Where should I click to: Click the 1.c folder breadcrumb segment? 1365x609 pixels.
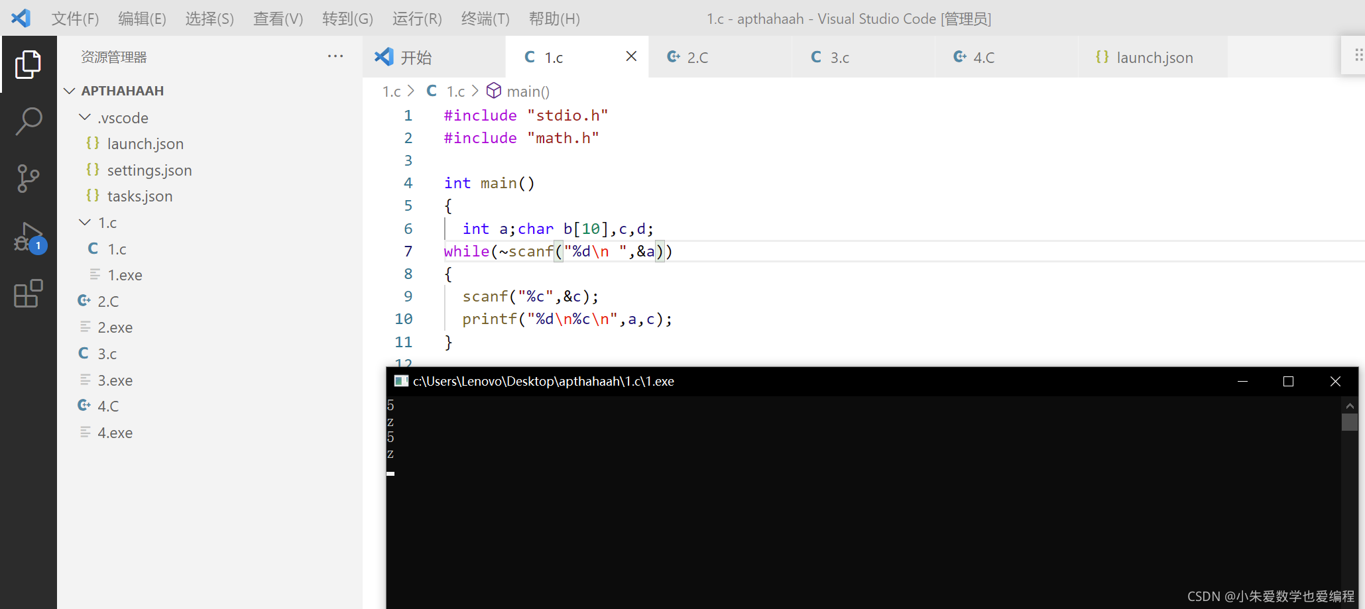(x=392, y=91)
